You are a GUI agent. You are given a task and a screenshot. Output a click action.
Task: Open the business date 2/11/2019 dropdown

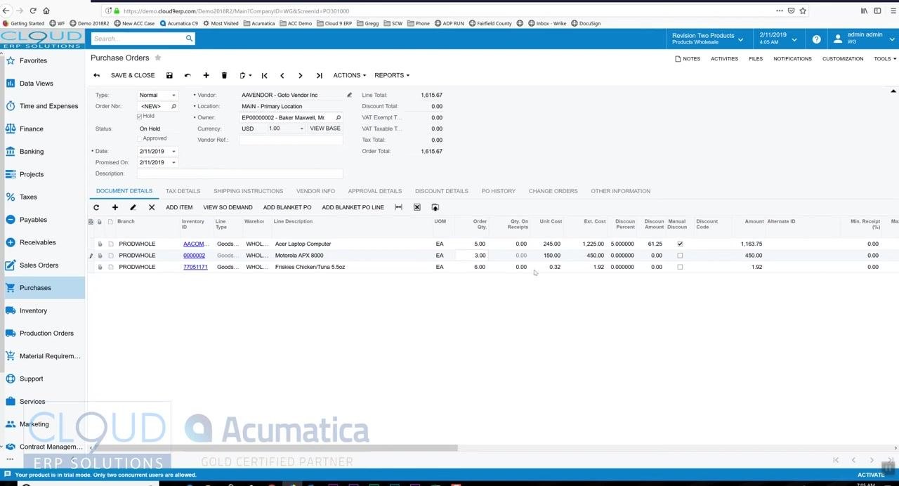[778, 39]
